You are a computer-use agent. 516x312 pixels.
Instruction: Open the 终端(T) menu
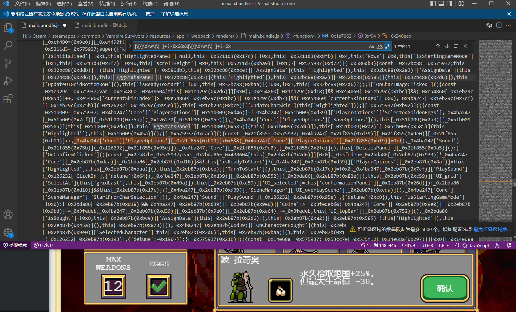click(x=150, y=4)
